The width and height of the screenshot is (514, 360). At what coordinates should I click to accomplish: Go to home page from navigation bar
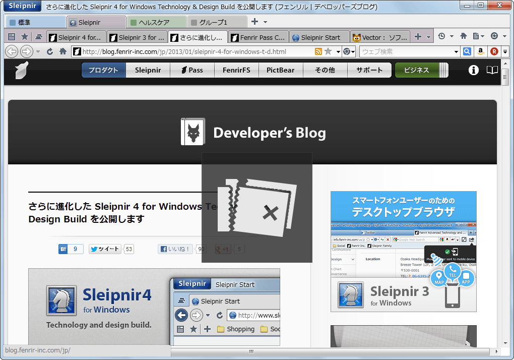pos(63,51)
